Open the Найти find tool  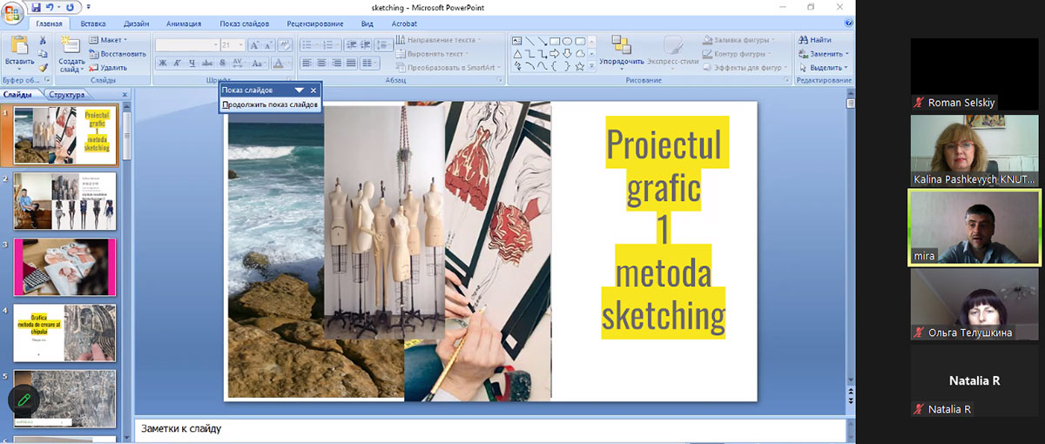[x=813, y=40]
